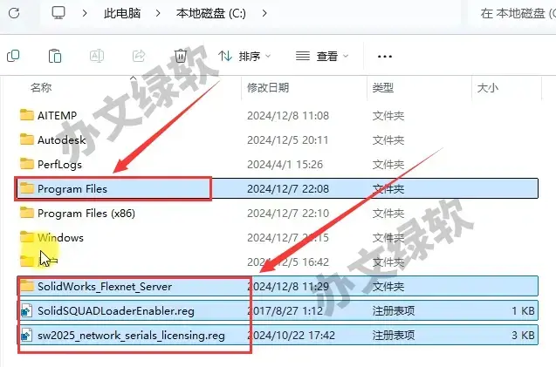
Task: Click the Copy icon in toolbar
Action: [x=13, y=56]
